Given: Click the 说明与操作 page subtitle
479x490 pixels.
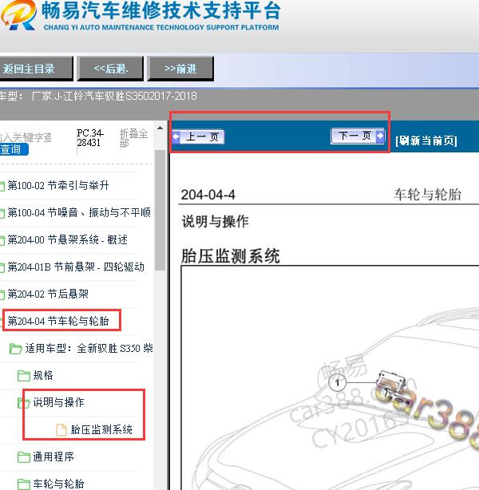Looking at the screenshot, I should click(x=215, y=222).
